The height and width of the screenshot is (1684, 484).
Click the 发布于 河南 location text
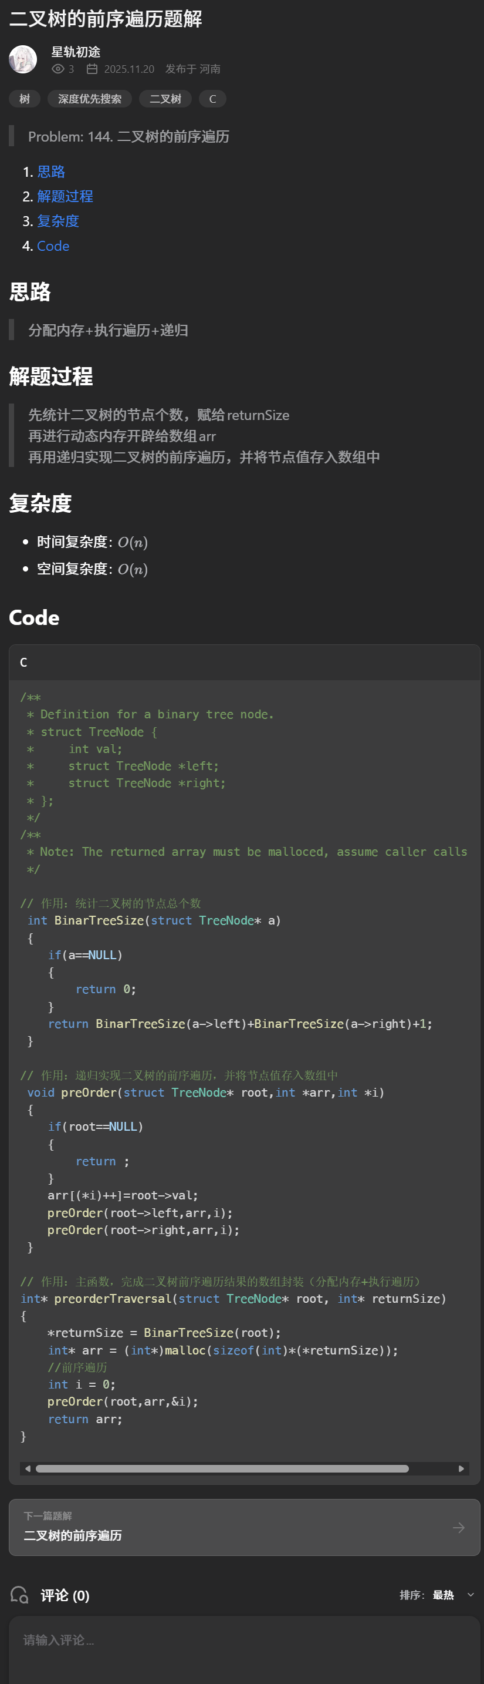coord(192,69)
